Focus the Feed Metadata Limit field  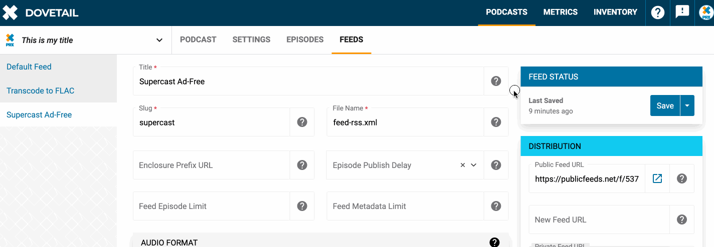coord(405,206)
